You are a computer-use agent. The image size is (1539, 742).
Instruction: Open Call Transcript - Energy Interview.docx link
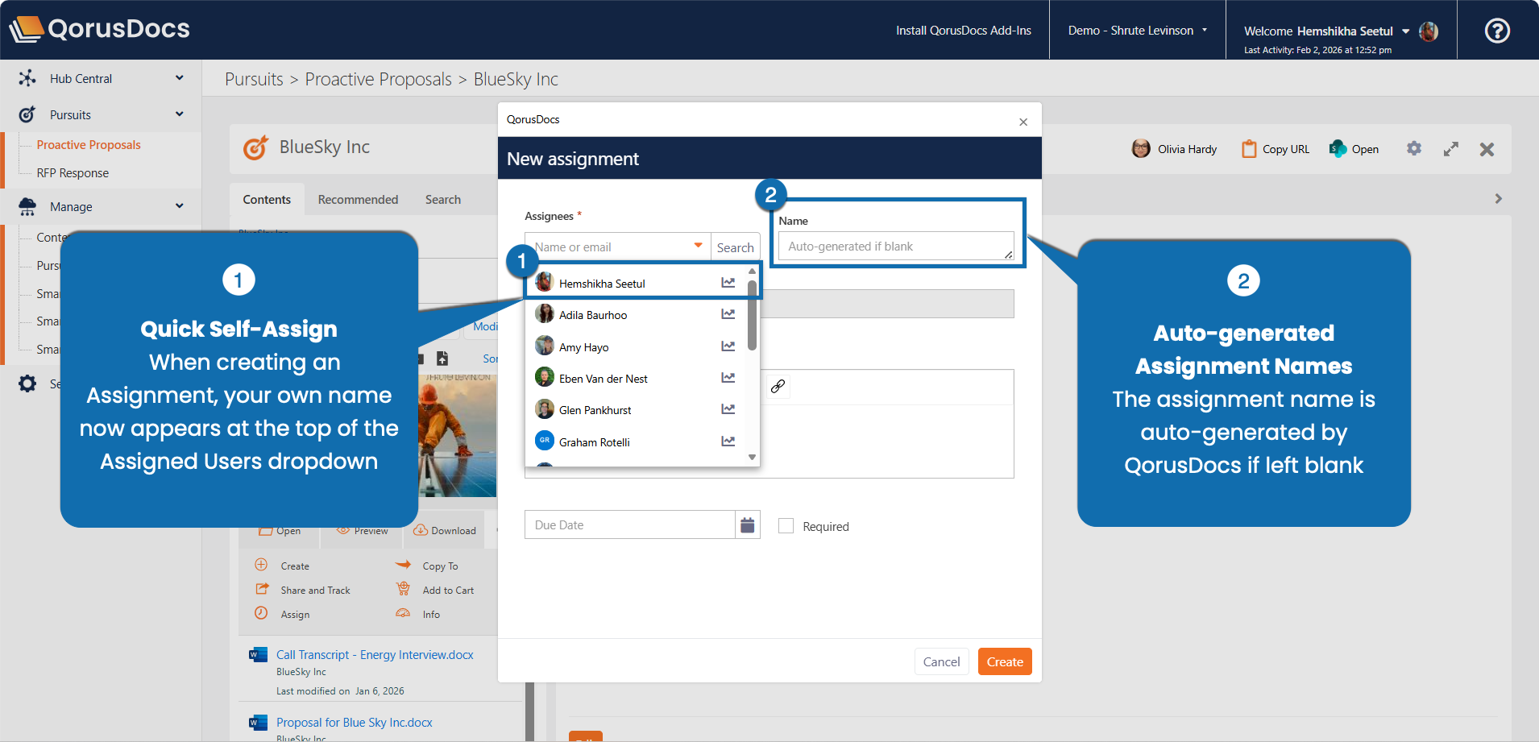(x=375, y=655)
